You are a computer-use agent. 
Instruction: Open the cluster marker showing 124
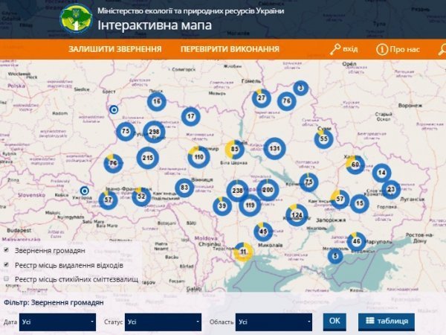[297, 215]
